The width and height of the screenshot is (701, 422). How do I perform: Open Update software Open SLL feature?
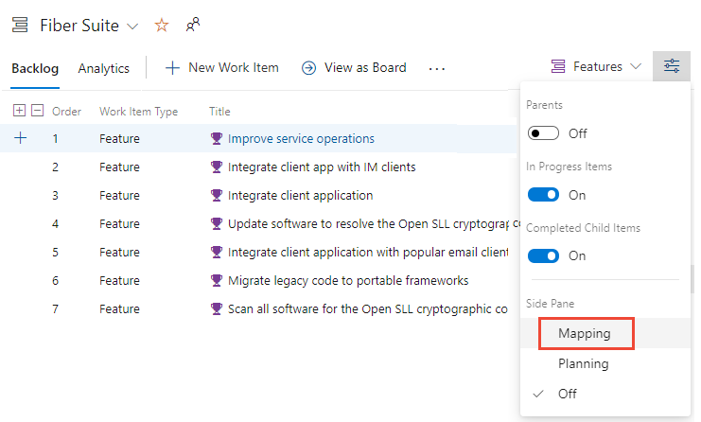(368, 224)
